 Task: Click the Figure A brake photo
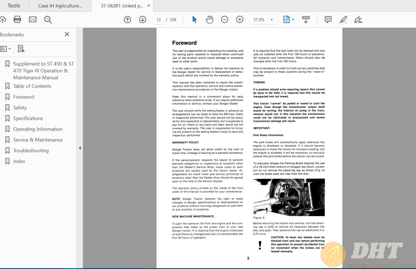[289, 197]
